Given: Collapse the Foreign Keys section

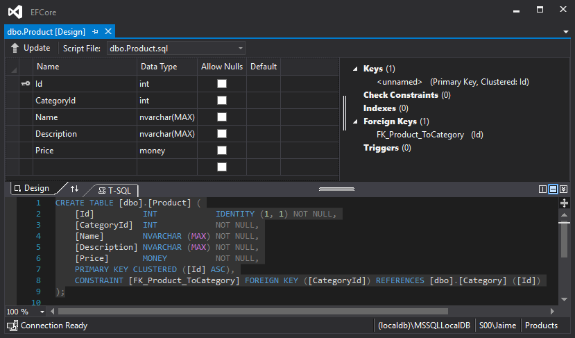Looking at the screenshot, I should pos(356,121).
